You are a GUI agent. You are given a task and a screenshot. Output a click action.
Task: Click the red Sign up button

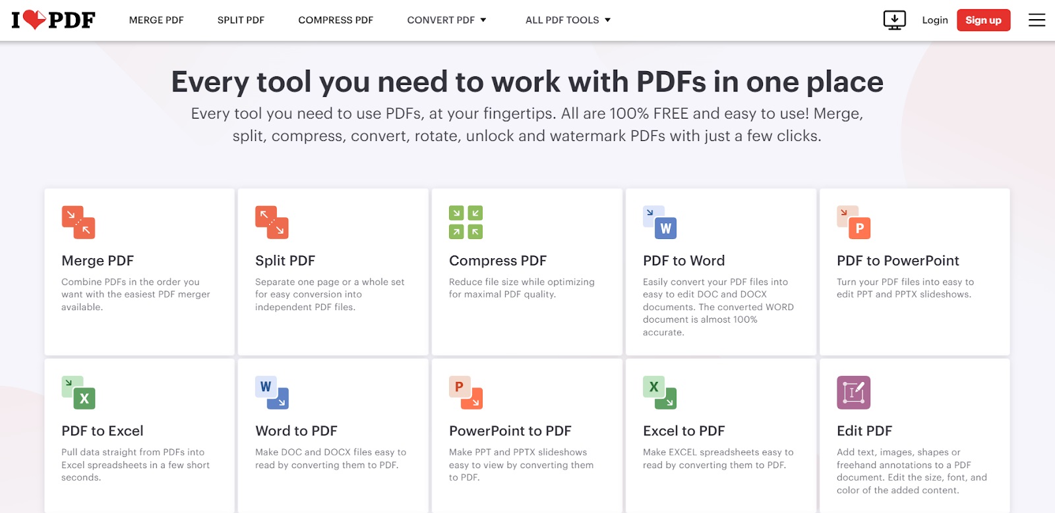(x=983, y=20)
